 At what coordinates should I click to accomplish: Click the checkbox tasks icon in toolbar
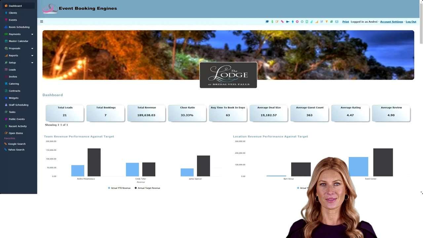322,21
